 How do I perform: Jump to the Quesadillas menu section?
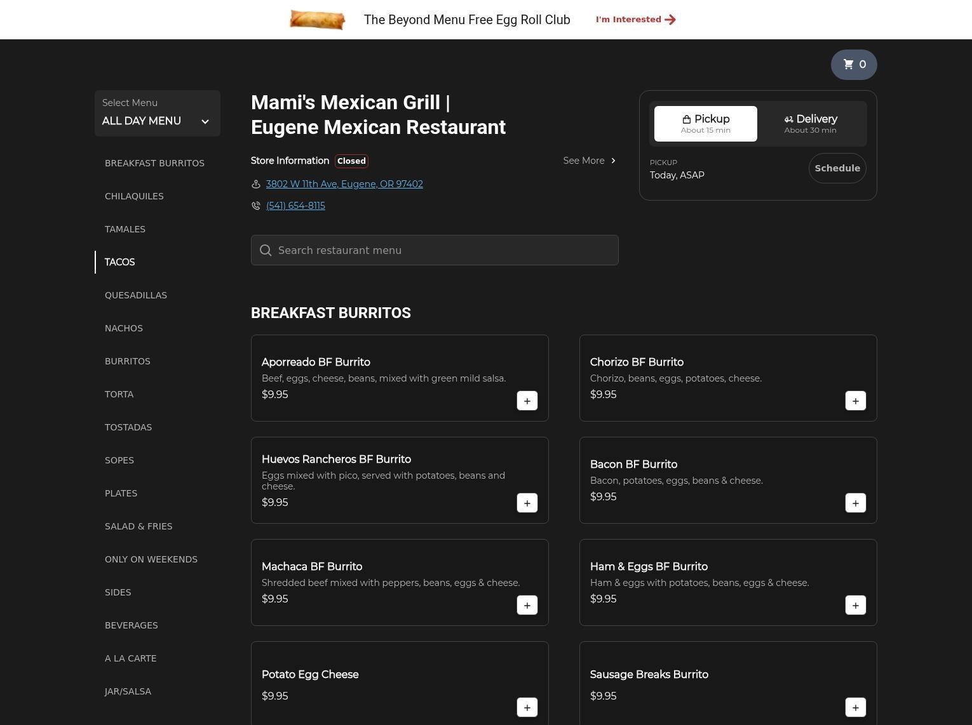(136, 295)
